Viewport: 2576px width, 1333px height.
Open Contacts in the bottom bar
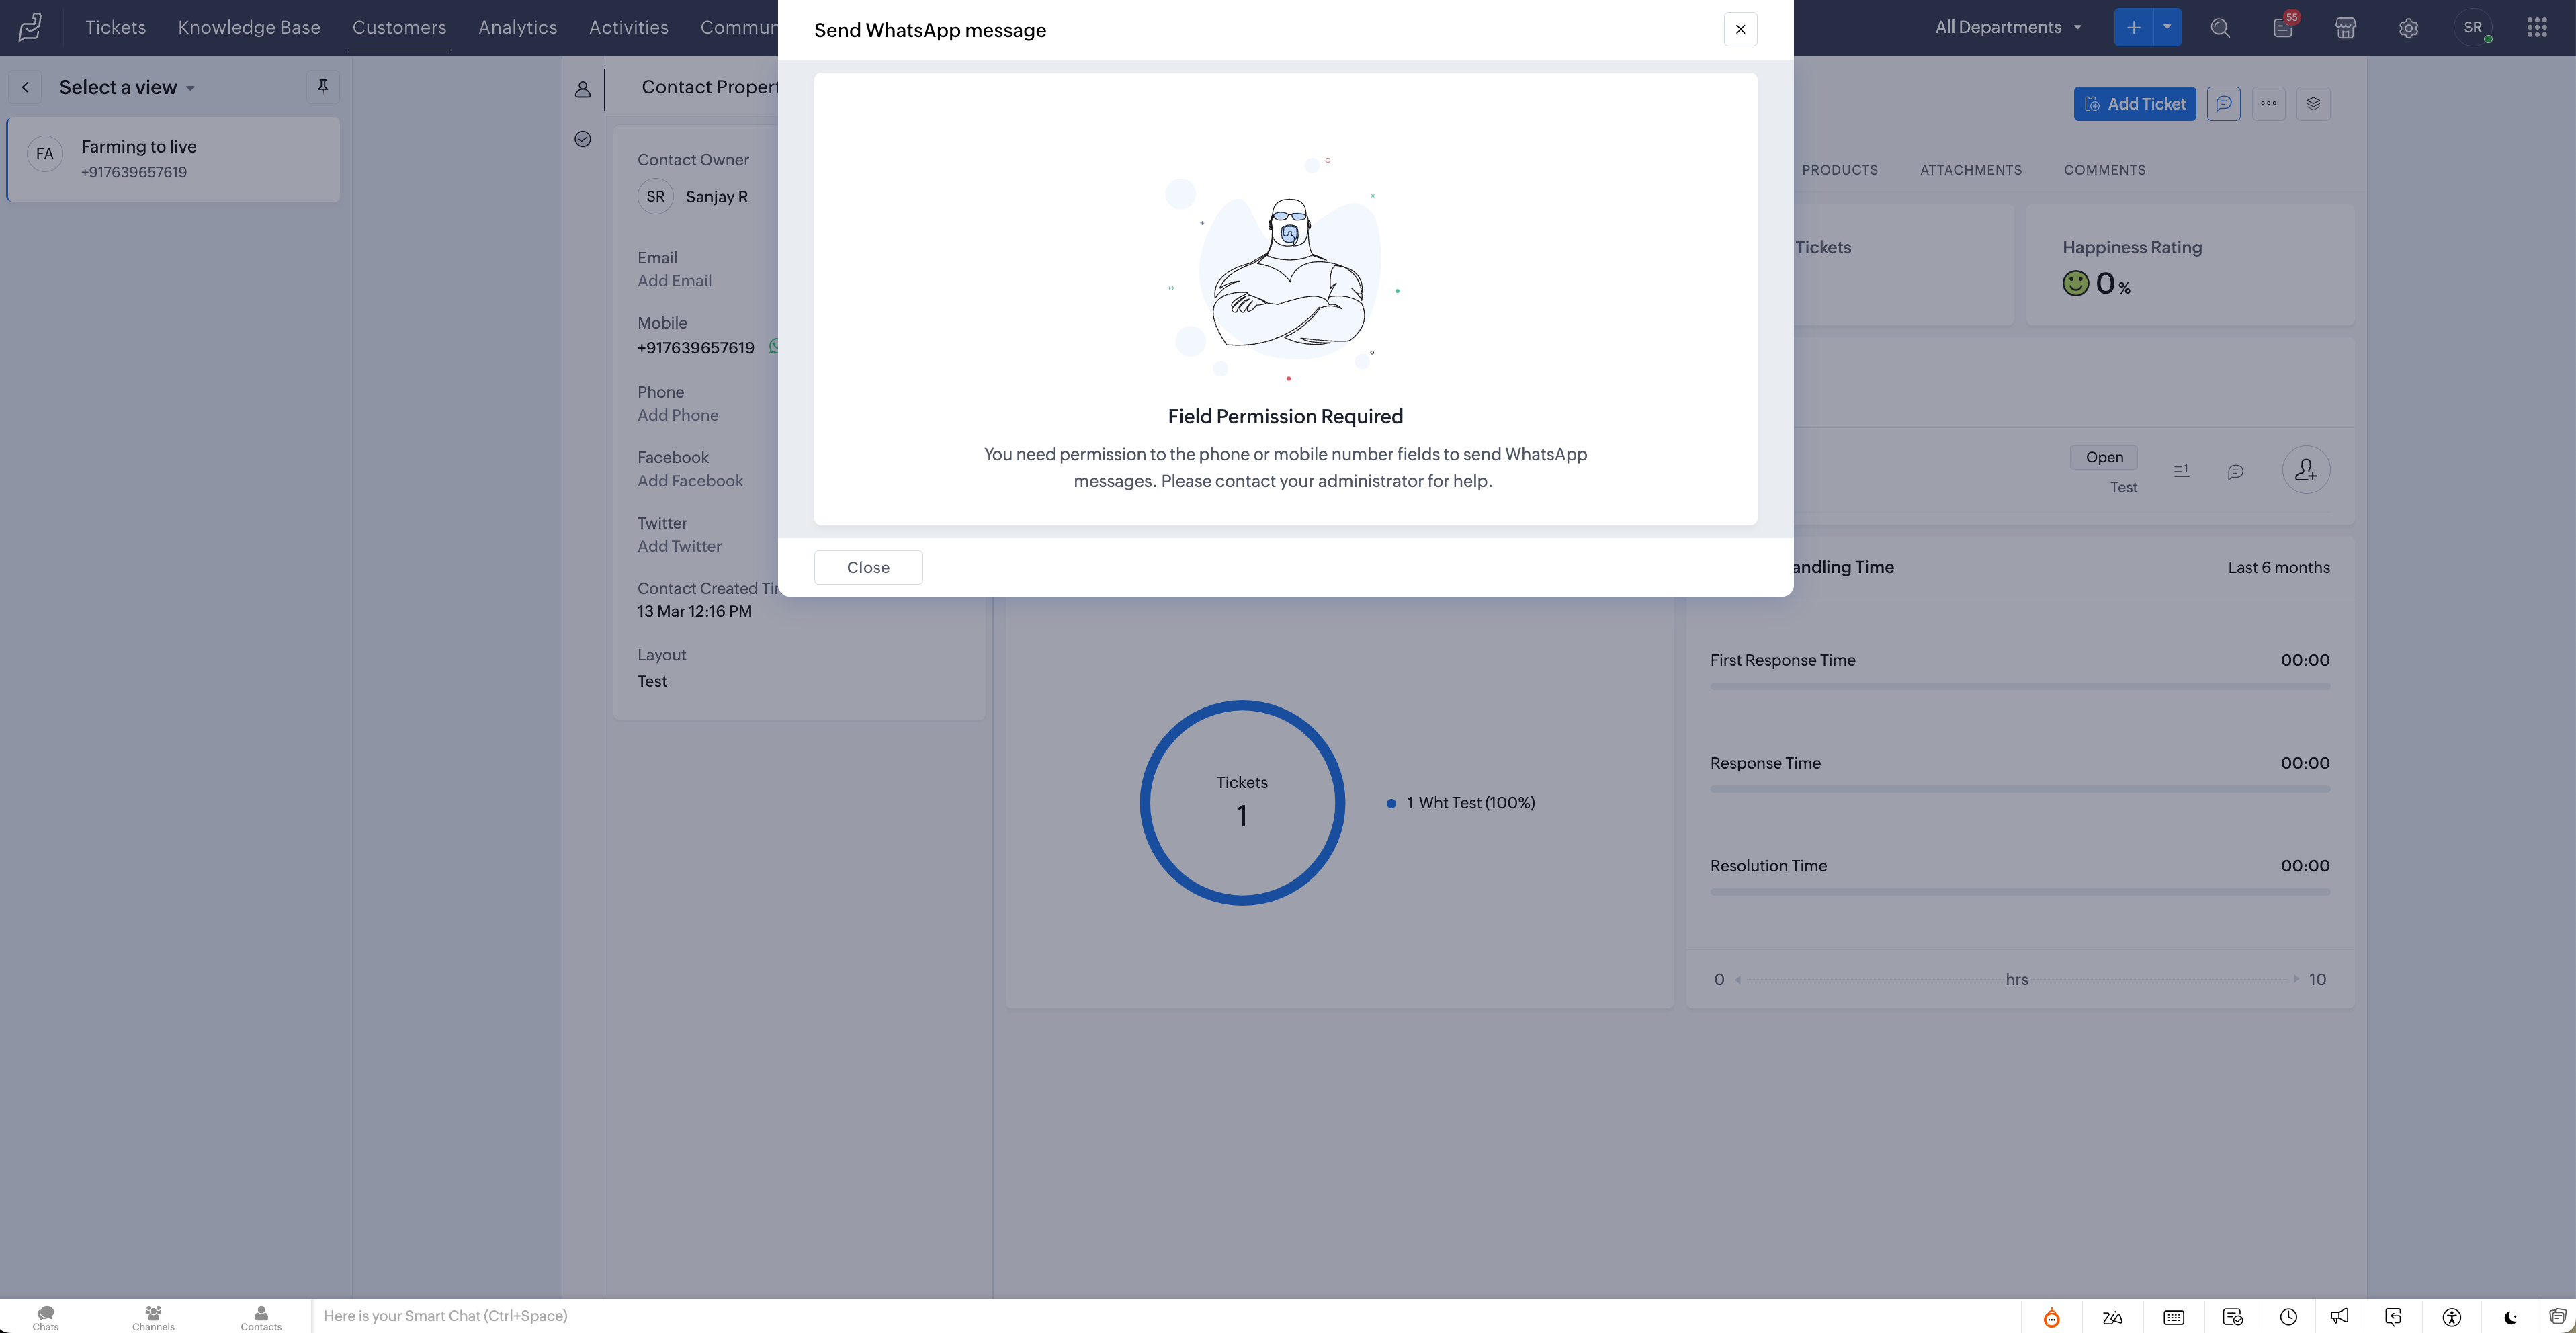click(x=261, y=1317)
